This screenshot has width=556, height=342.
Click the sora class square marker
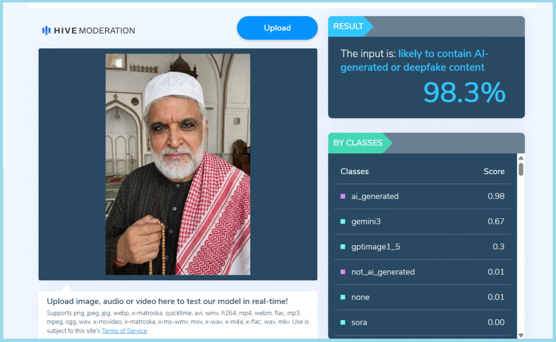343,322
